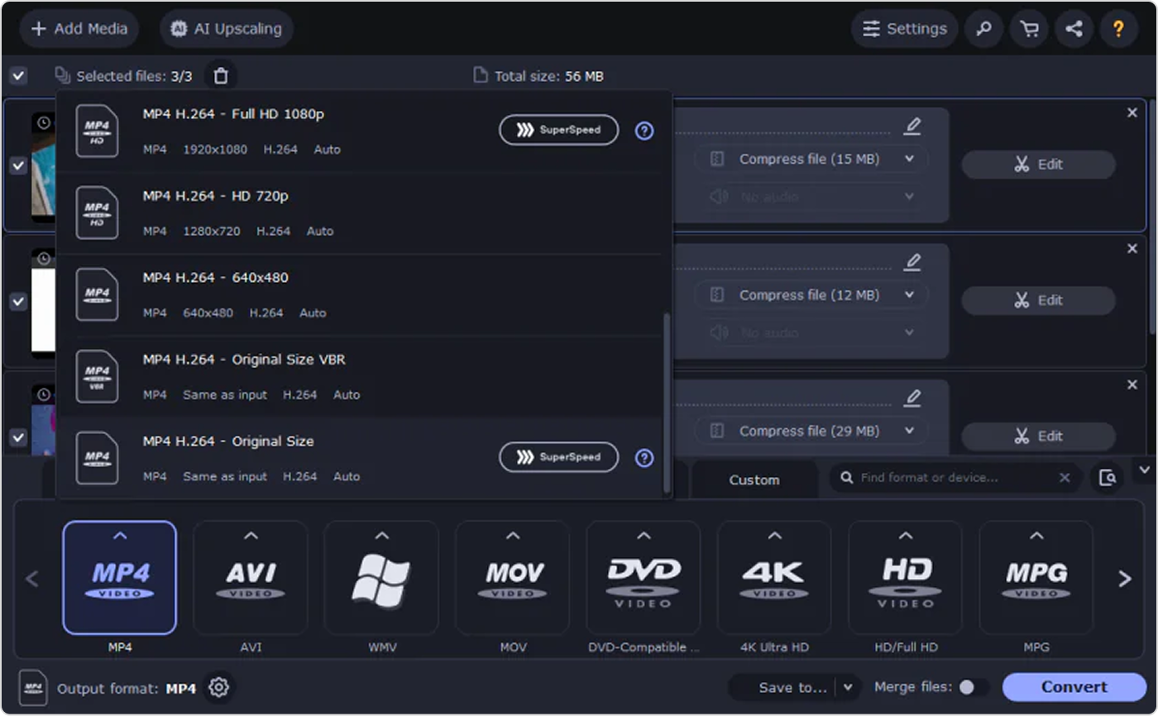Select the DVD-Compatible video format icon
Image resolution: width=1158 pixels, height=716 pixels.
[644, 577]
